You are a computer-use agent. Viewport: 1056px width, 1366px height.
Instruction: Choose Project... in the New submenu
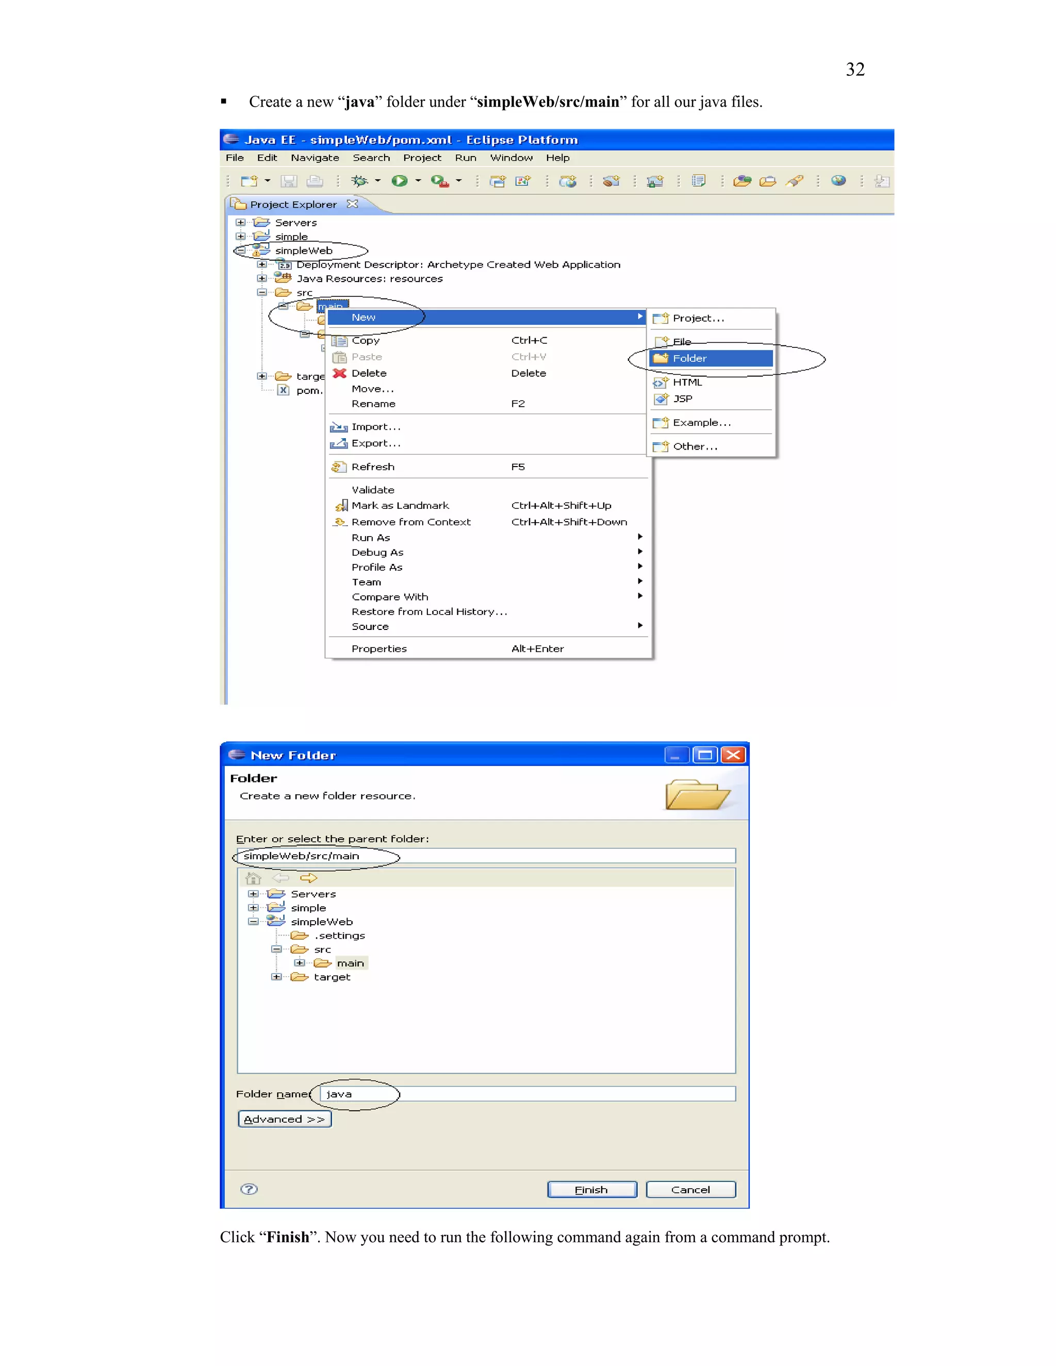point(712,319)
